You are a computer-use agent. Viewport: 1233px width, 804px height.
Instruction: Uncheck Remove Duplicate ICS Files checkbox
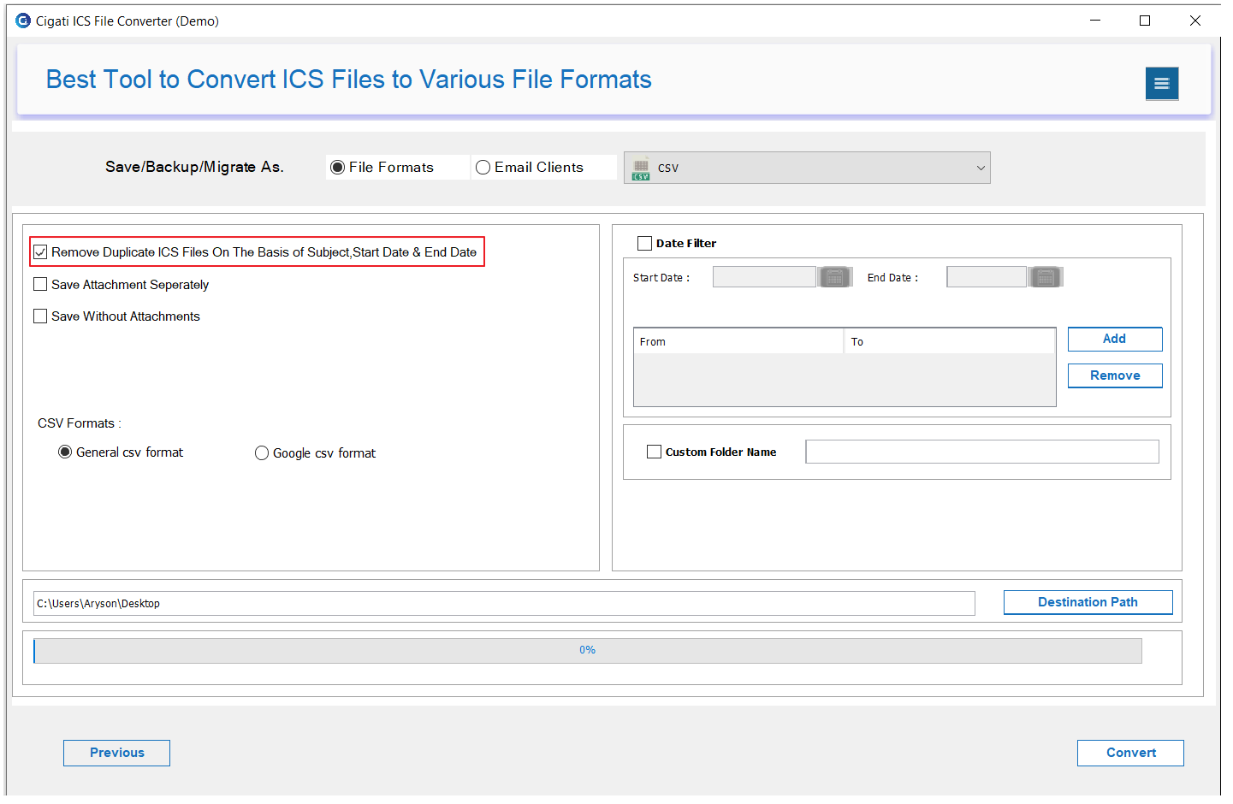click(40, 251)
